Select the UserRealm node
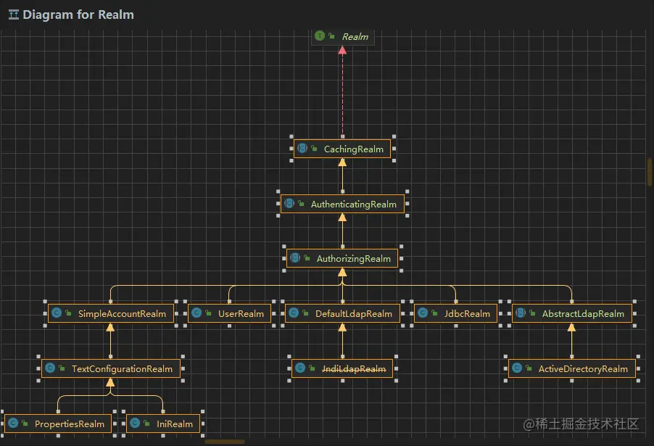The height and width of the screenshot is (446, 654). [x=229, y=314]
